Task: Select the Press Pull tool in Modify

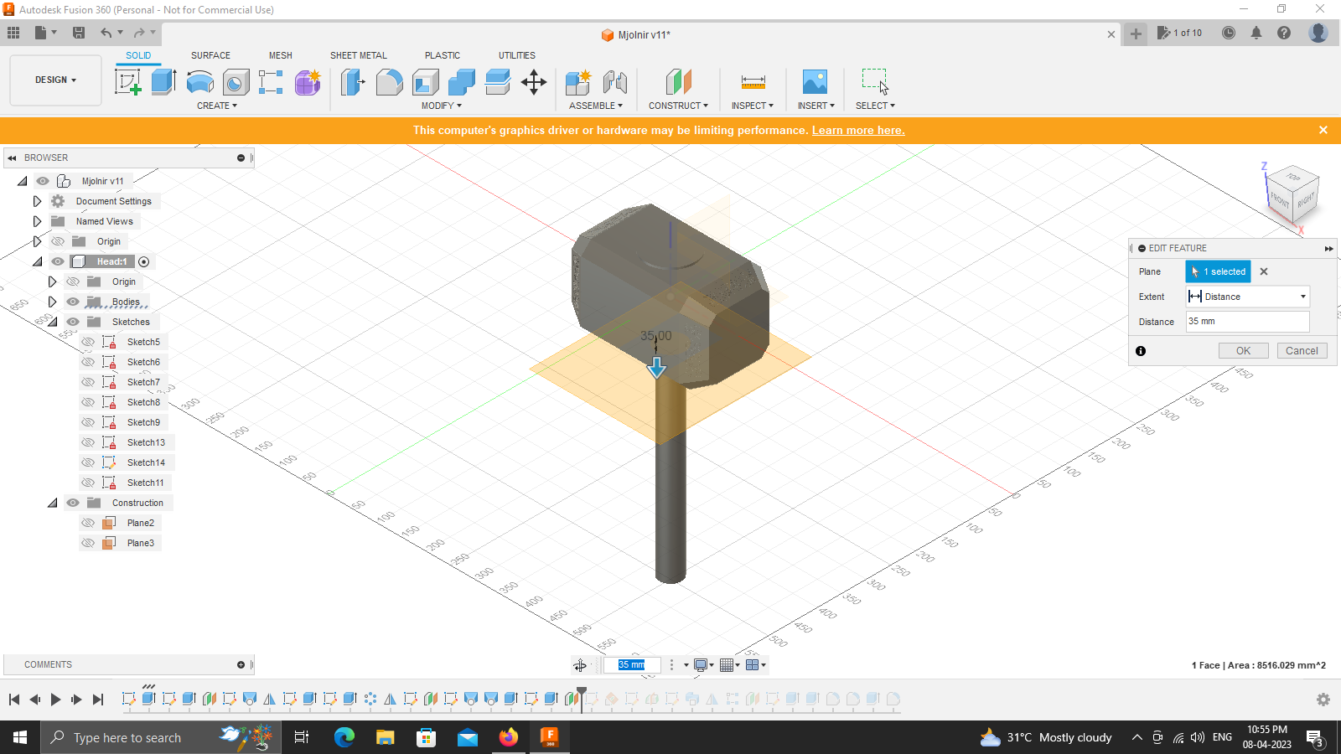Action: pyautogui.click(x=352, y=81)
